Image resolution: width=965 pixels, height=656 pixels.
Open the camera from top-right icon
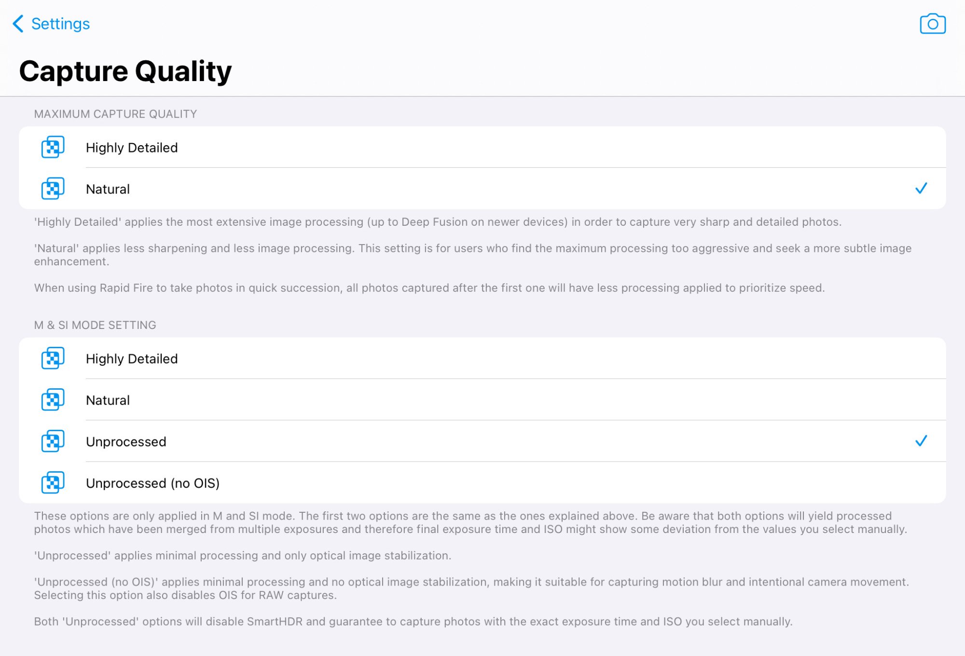(x=932, y=24)
